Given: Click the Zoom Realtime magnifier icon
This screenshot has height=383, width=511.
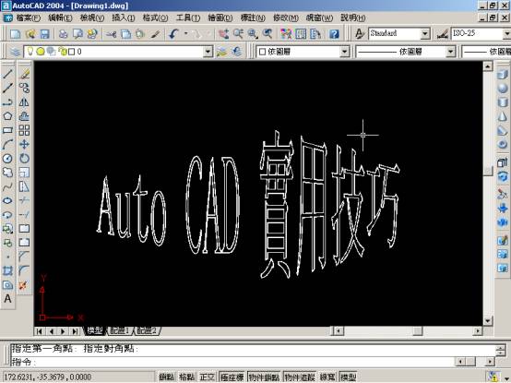Looking at the screenshot, I should [x=238, y=33].
